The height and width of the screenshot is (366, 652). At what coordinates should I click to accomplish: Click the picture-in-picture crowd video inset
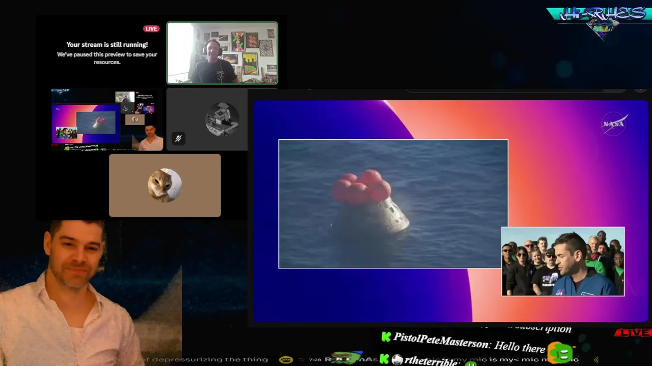(563, 261)
